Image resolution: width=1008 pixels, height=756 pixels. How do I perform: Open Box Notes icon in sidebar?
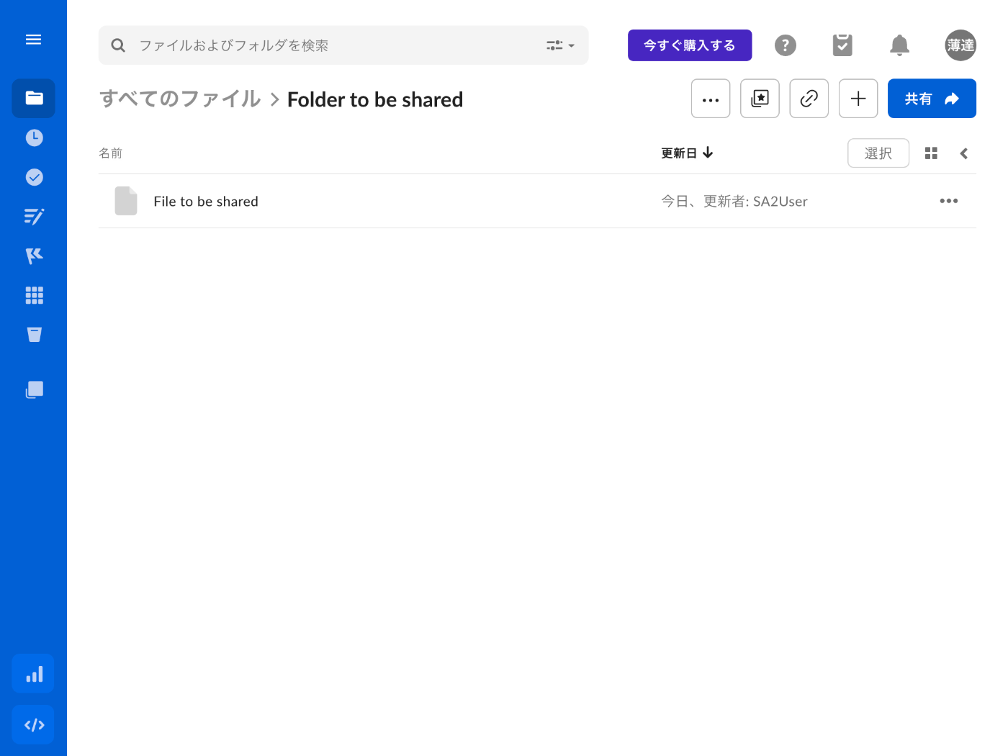[34, 216]
